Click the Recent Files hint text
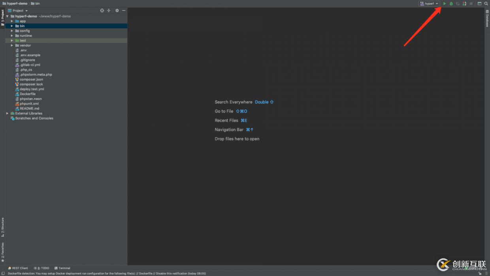This screenshot has width=490, height=276. [x=226, y=121]
